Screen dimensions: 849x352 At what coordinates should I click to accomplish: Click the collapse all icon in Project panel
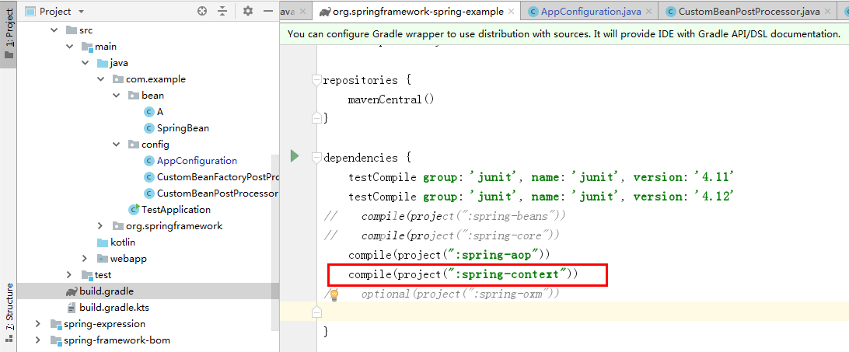click(222, 11)
